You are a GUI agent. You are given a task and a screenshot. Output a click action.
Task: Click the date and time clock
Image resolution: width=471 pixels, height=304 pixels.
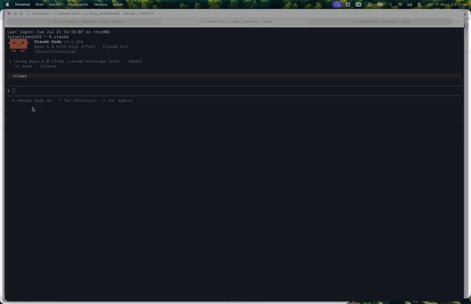[447, 5]
